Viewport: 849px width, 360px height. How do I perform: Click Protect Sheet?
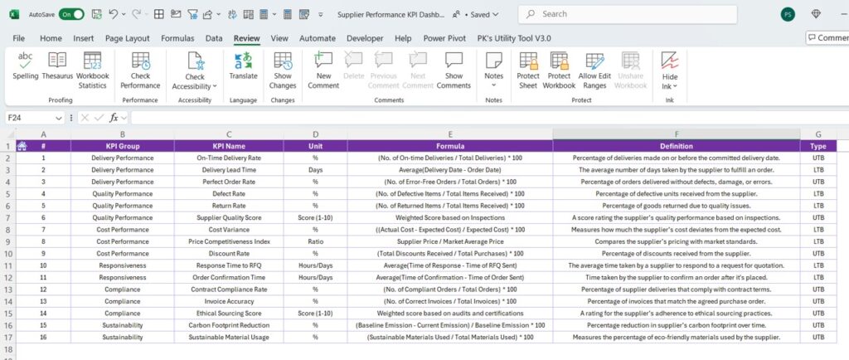[528, 71]
